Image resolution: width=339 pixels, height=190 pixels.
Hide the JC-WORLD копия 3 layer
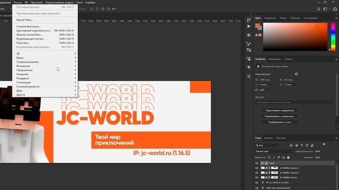tap(256, 168)
